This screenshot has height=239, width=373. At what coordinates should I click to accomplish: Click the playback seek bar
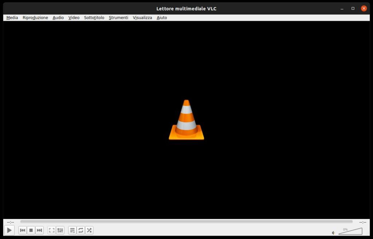[186, 222]
